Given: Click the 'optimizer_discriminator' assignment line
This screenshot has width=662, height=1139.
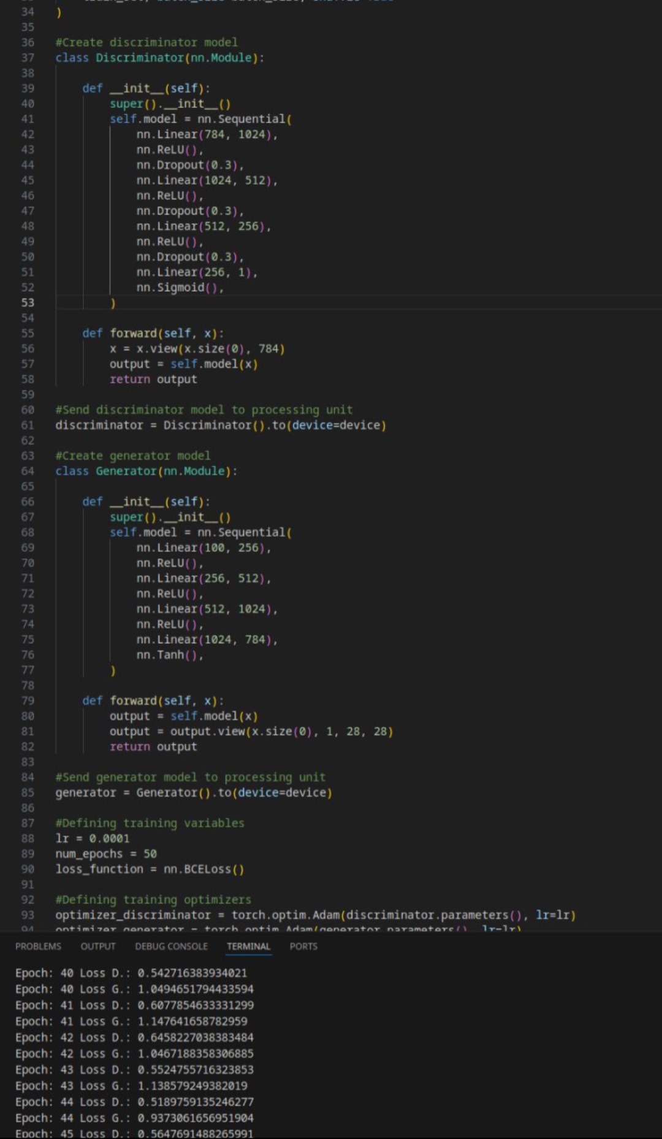Looking at the screenshot, I should coord(316,915).
